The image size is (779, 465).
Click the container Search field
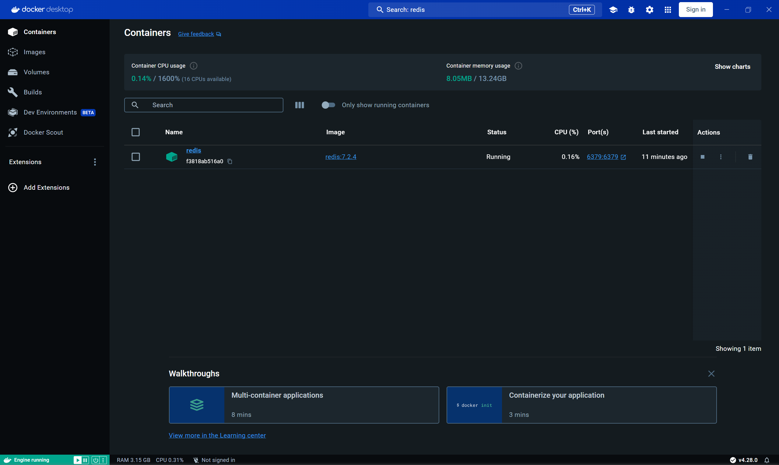(x=204, y=105)
